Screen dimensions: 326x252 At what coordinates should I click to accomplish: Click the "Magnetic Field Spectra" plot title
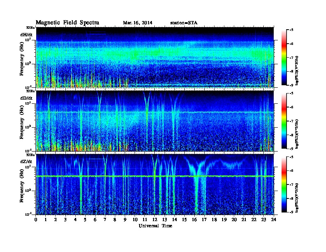[68, 23]
